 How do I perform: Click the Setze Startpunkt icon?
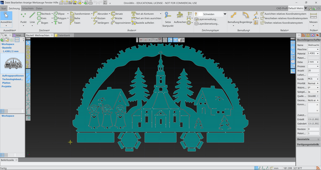pos(168,15)
